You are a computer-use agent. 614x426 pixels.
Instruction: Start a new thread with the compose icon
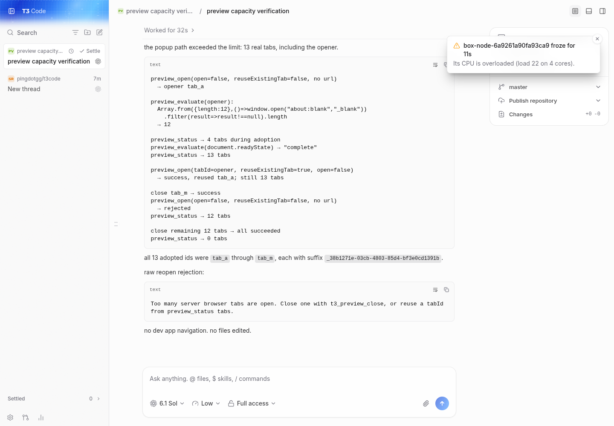(x=99, y=32)
